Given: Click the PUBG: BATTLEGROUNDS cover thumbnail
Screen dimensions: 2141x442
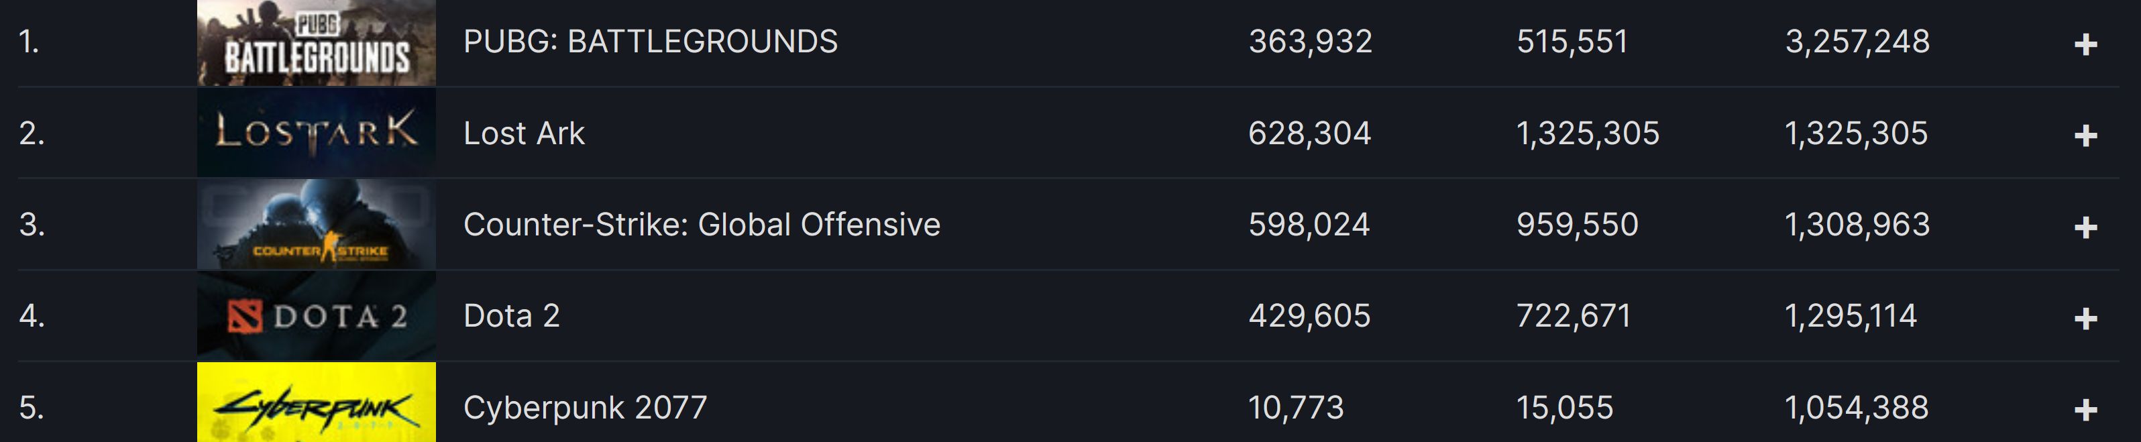Looking at the screenshot, I should pos(316,43).
